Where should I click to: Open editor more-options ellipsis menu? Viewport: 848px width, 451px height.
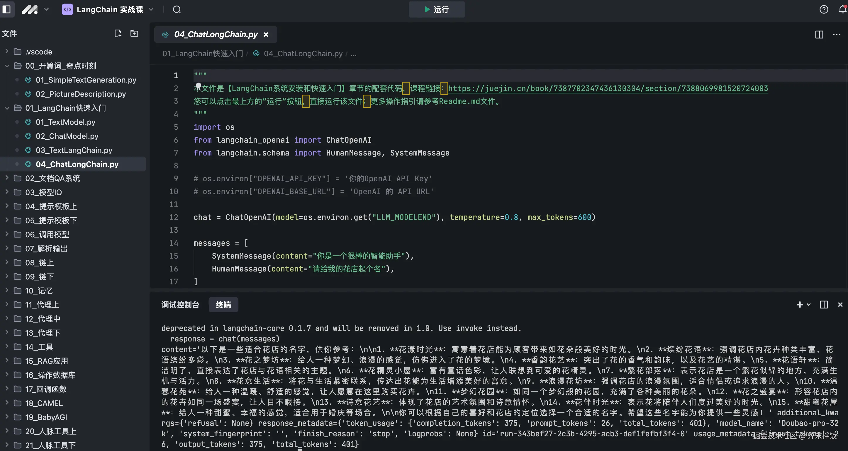(837, 34)
